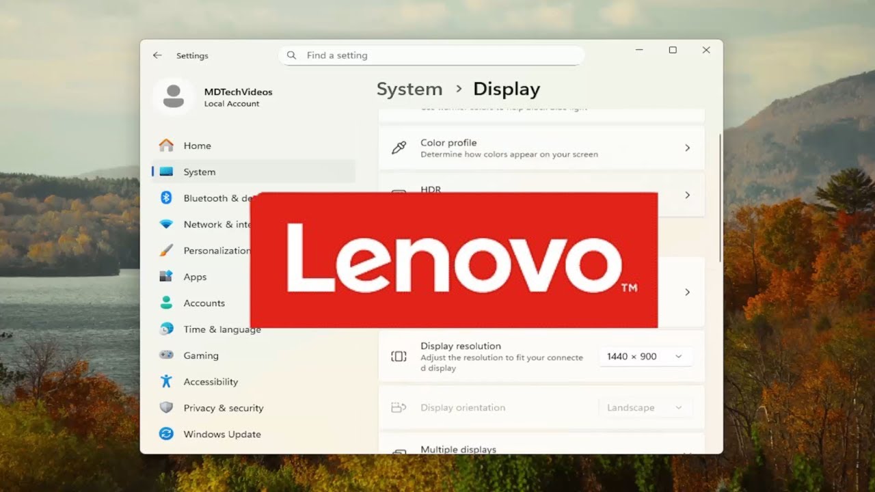Maximize the Settings window

point(673,50)
